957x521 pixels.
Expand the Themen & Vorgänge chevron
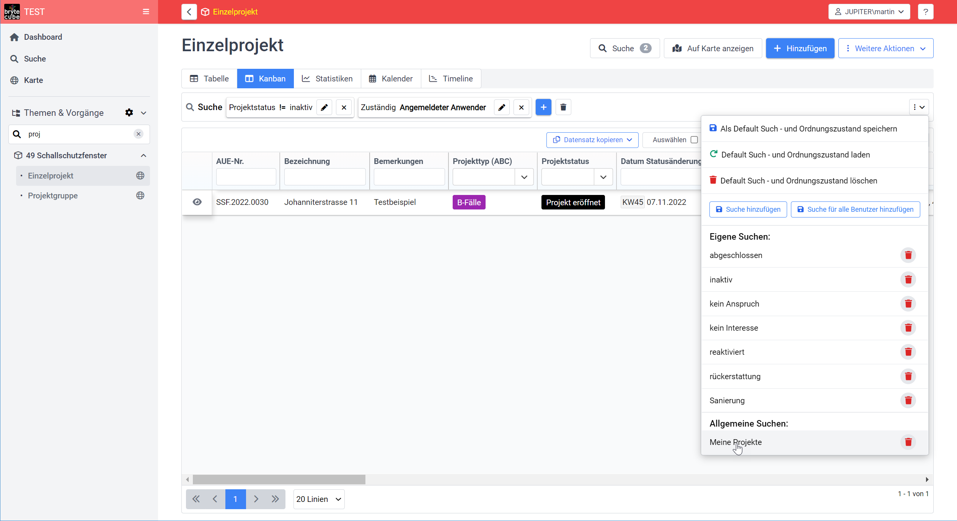point(143,113)
